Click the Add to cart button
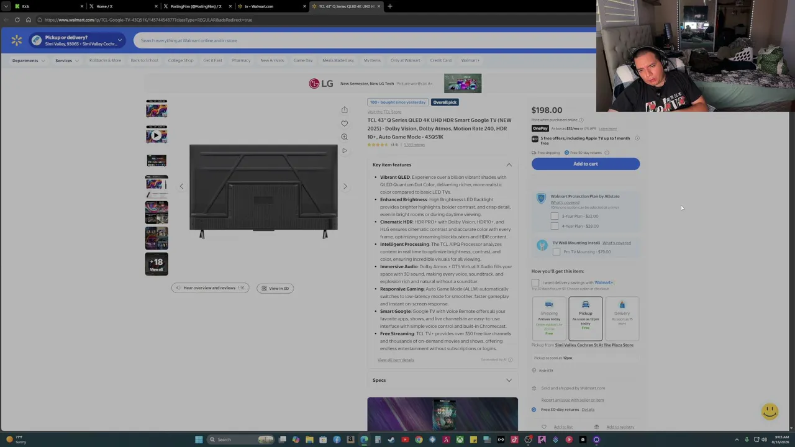Image resolution: width=795 pixels, height=447 pixels. (x=585, y=164)
